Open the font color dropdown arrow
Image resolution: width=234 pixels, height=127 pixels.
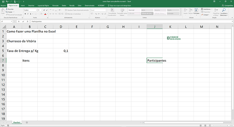pos(47,14)
